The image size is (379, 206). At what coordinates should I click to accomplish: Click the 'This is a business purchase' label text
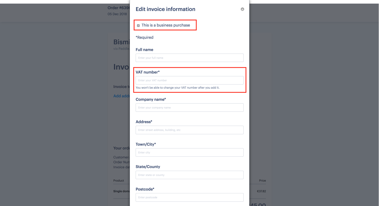[166, 25]
